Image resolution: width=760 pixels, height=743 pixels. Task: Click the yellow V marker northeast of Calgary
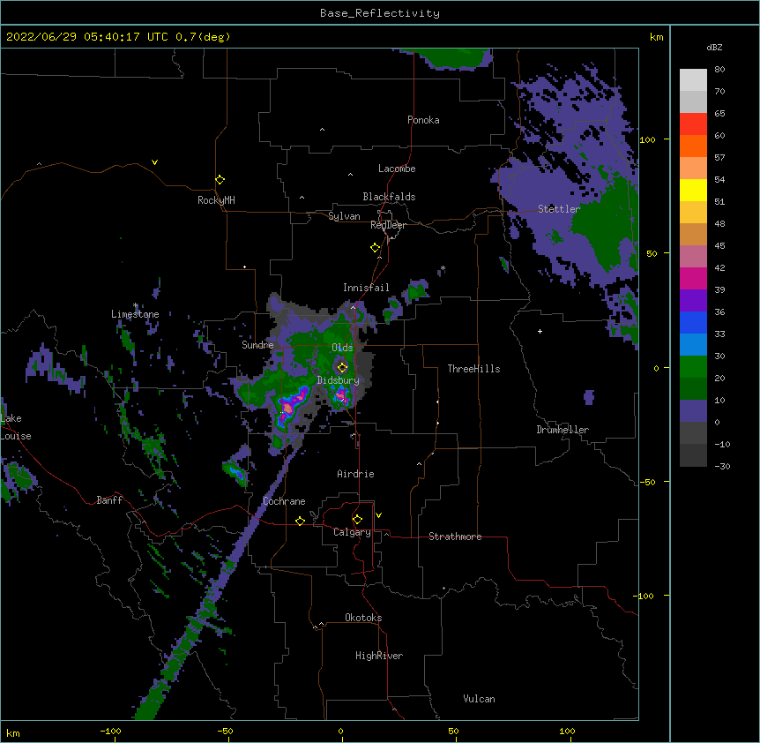[378, 515]
